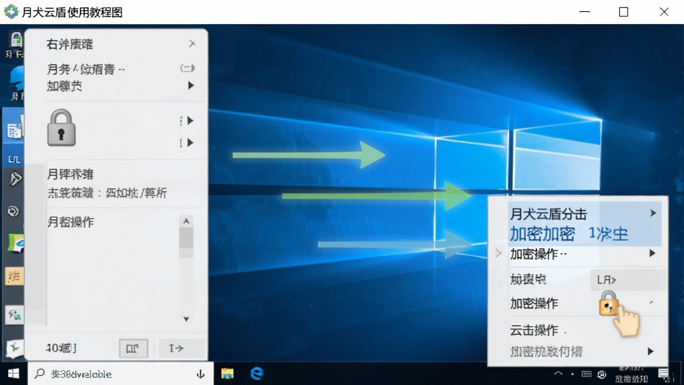The width and height of the screenshot is (684, 385).
Task: Open the green picture desktop icon
Action: [x=15, y=243]
